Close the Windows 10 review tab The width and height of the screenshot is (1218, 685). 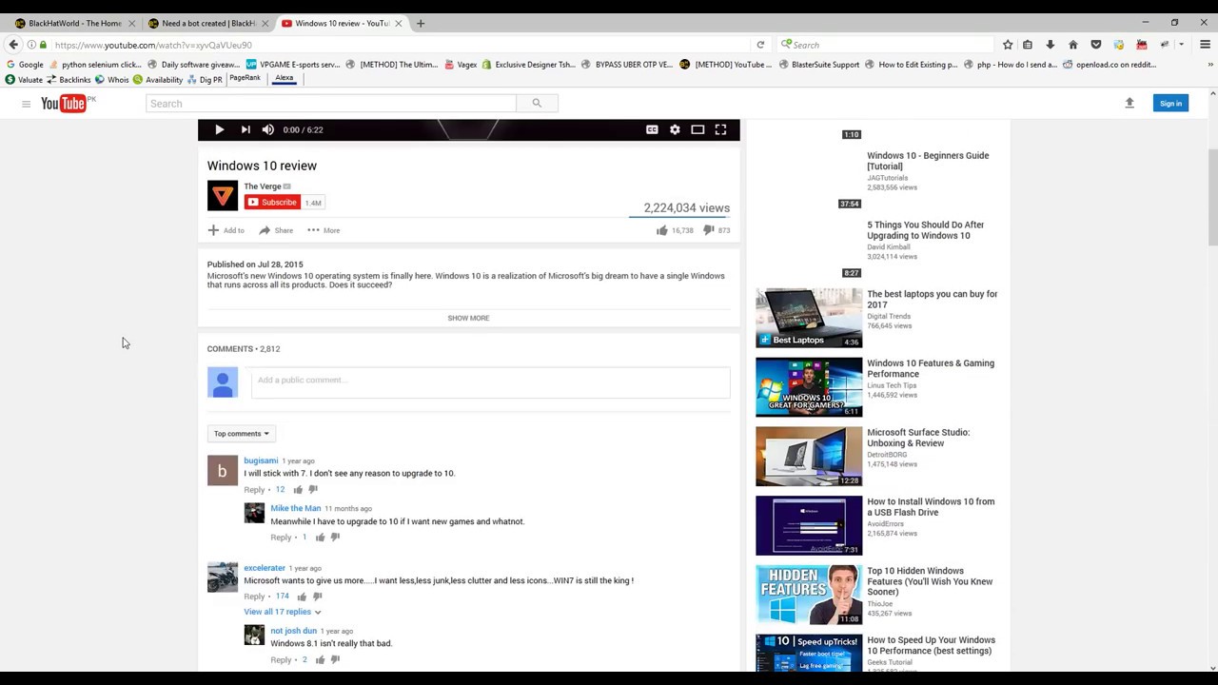pyautogui.click(x=399, y=23)
